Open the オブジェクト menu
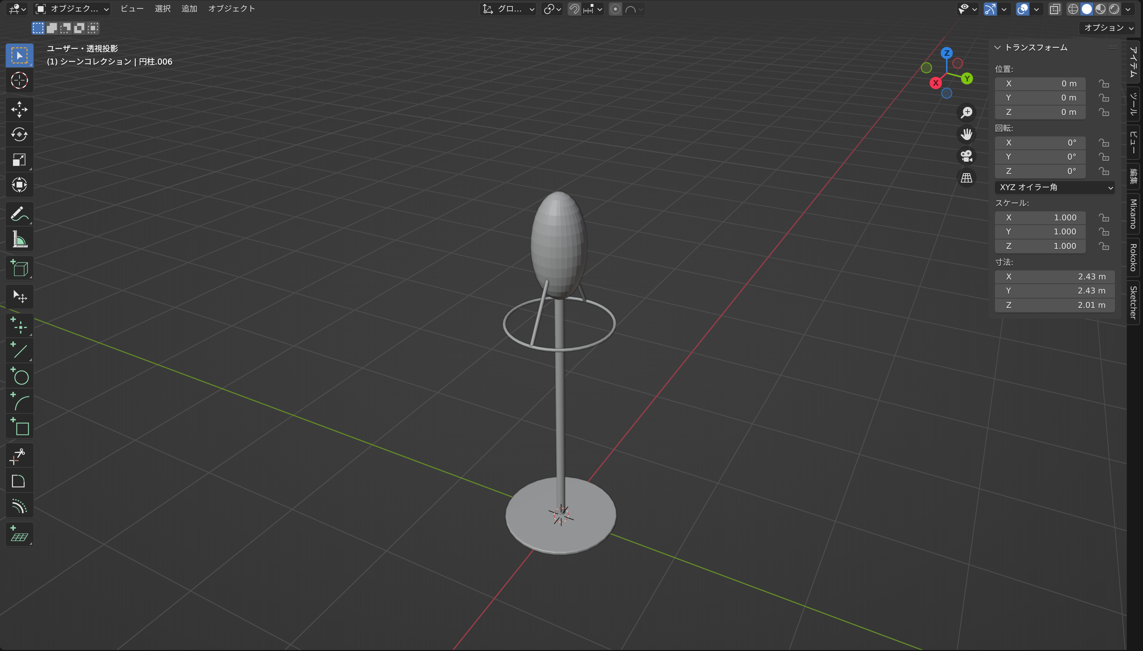Screen dimensions: 1143x651 click(232, 9)
